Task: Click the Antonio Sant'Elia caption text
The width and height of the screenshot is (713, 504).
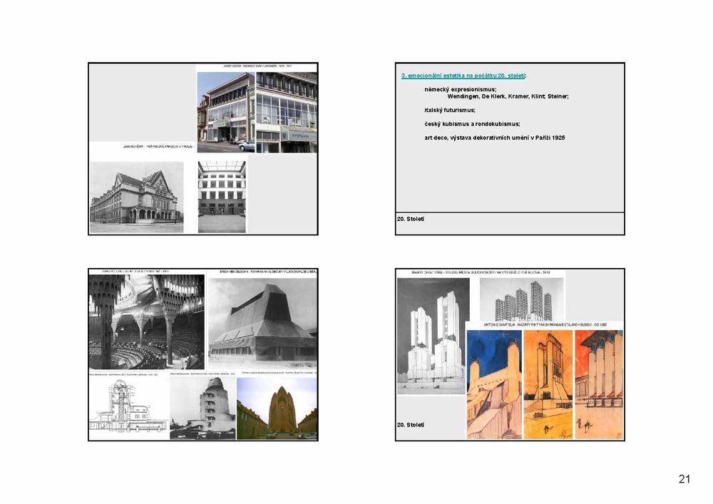Action: (545, 325)
